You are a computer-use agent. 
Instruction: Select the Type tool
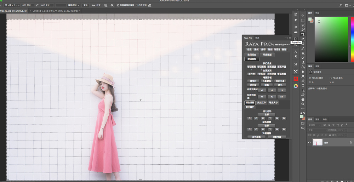point(303,86)
